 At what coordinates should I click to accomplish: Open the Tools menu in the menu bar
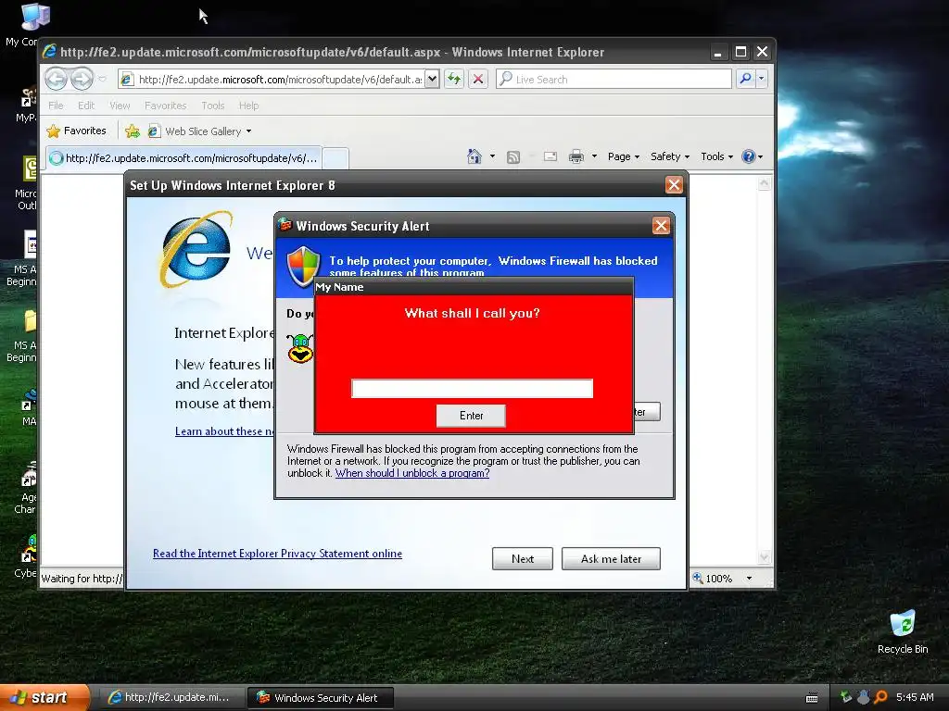(x=213, y=106)
